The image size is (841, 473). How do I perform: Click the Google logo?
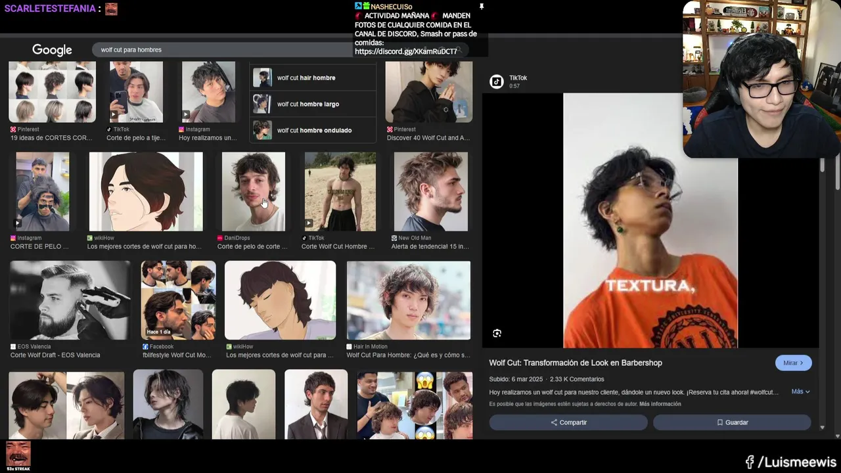point(52,50)
